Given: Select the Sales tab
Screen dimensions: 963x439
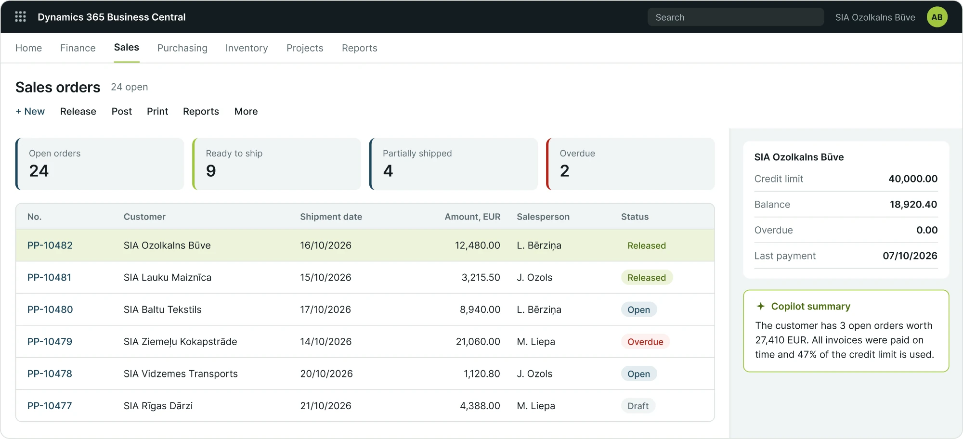Looking at the screenshot, I should 127,47.
